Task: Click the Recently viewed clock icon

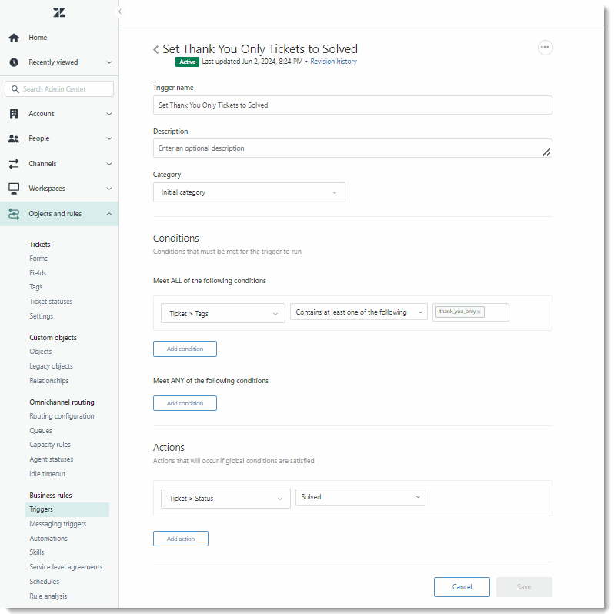Action: (14, 62)
